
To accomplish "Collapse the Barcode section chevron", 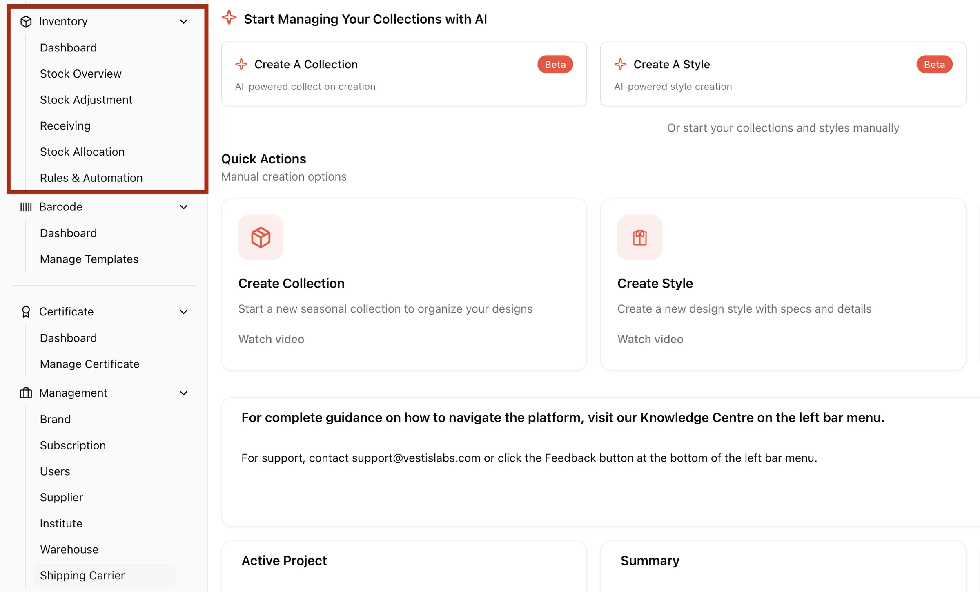I will [184, 207].
